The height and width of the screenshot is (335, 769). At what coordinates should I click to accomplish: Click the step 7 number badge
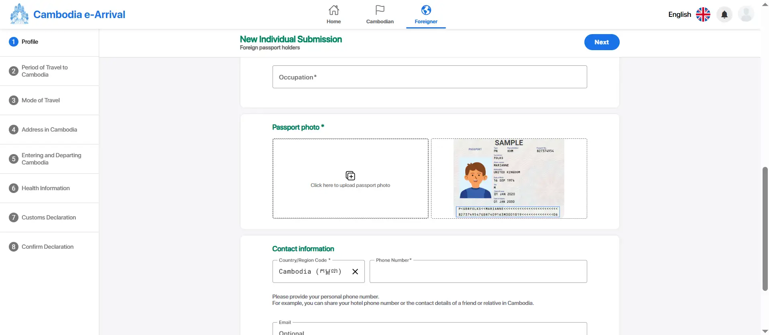(14, 217)
